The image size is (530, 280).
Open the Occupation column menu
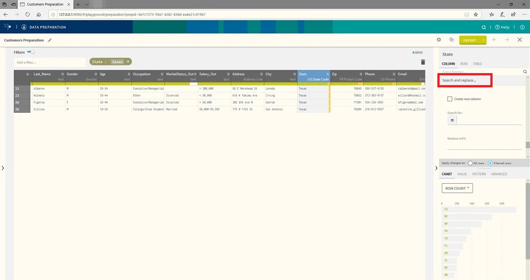tap(162, 74)
